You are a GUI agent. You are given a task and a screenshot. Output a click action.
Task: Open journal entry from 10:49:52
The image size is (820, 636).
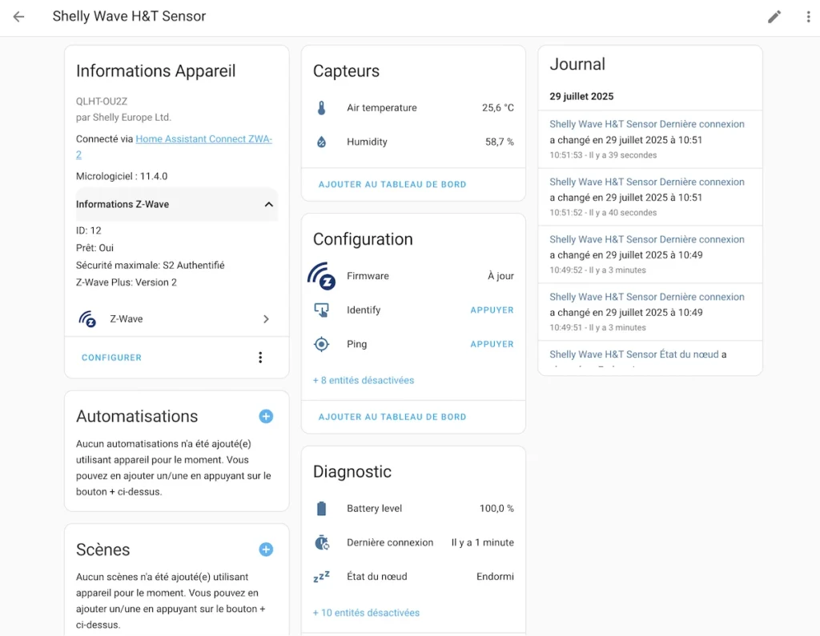coord(650,254)
